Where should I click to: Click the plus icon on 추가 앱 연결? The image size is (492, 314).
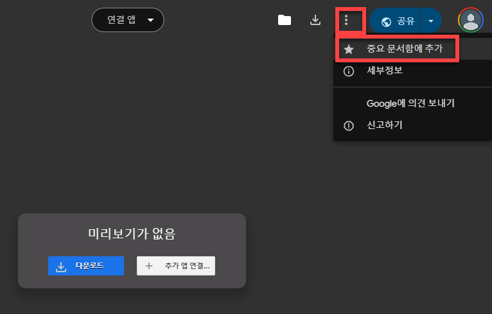click(149, 266)
